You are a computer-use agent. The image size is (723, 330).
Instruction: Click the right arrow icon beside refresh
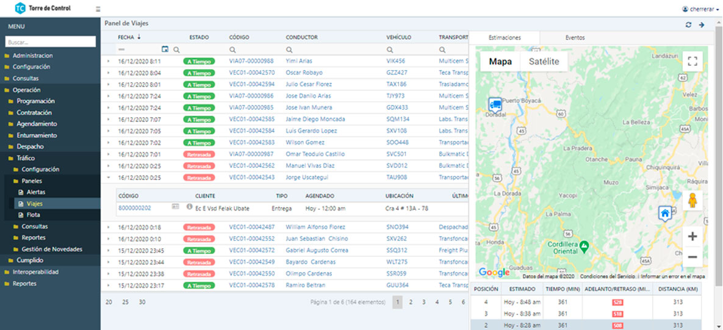[x=702, y=25]
